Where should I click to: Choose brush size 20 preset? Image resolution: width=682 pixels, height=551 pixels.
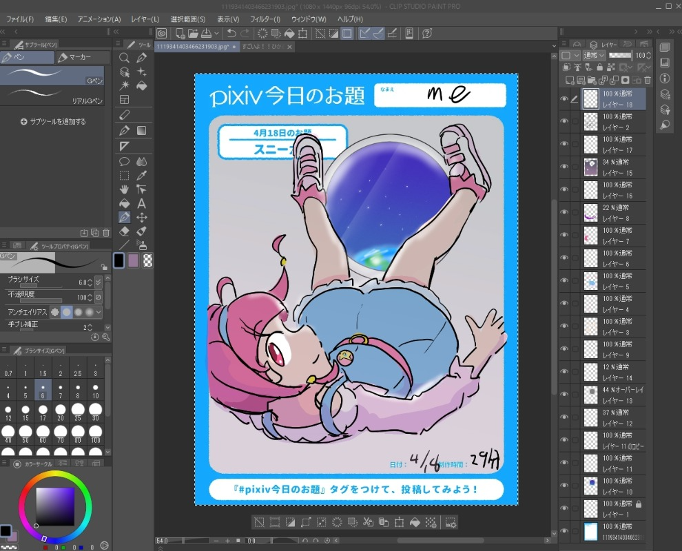pos(61,413)
